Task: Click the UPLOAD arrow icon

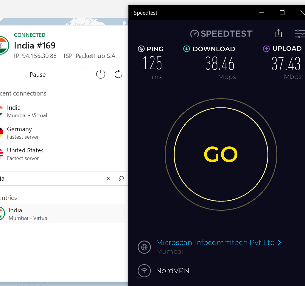Action: click(266, 49)
